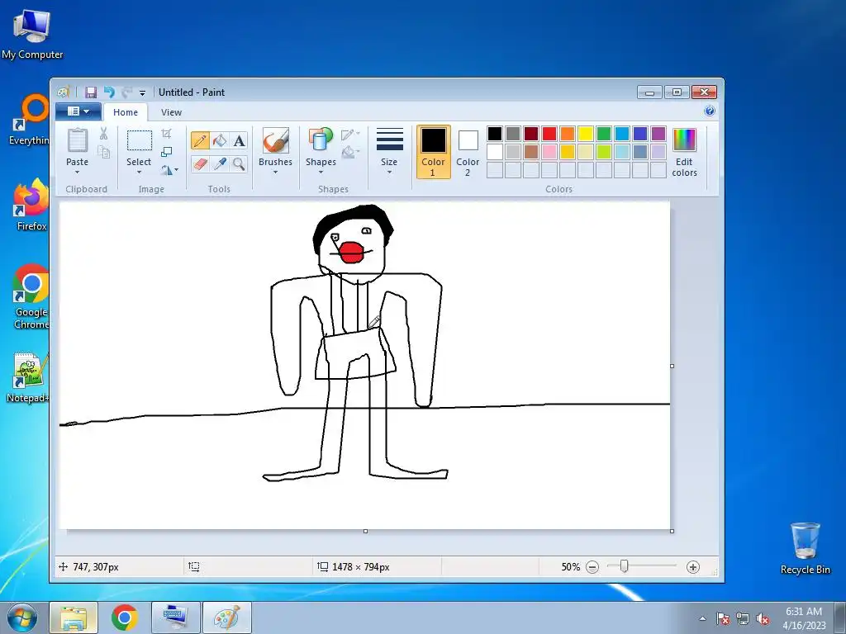Click Windows Start orb button
The width and height of the screenshot is (846, 634).
click(22, 617)
